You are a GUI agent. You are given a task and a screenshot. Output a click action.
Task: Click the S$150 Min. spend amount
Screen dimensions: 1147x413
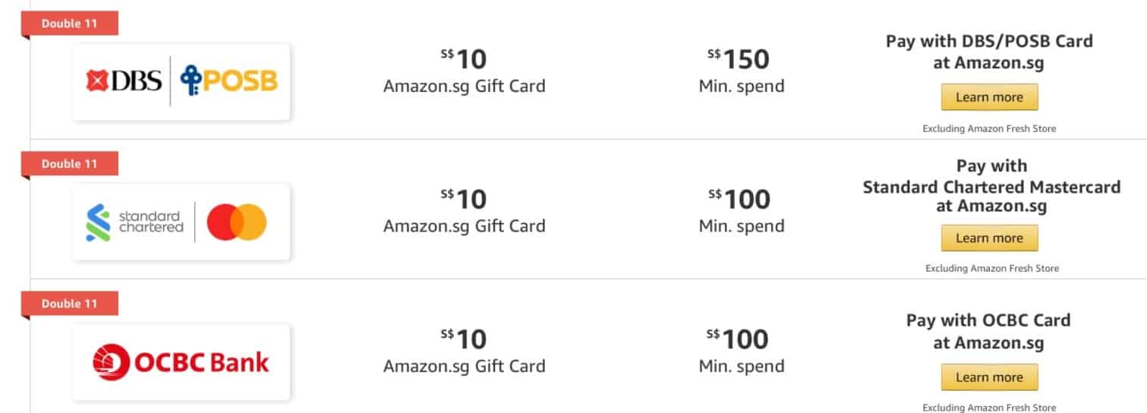tap(741, 71)
